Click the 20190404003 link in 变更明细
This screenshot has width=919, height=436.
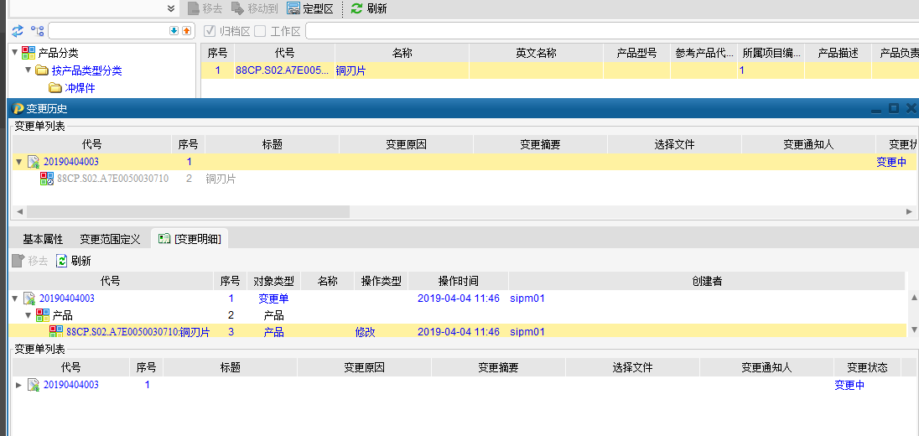[67, 298]
